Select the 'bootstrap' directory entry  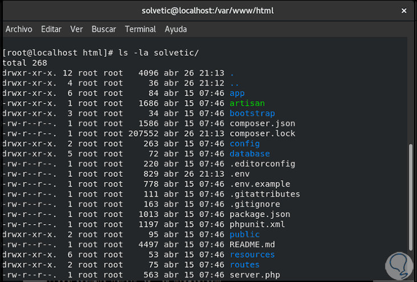click(252, 114)
